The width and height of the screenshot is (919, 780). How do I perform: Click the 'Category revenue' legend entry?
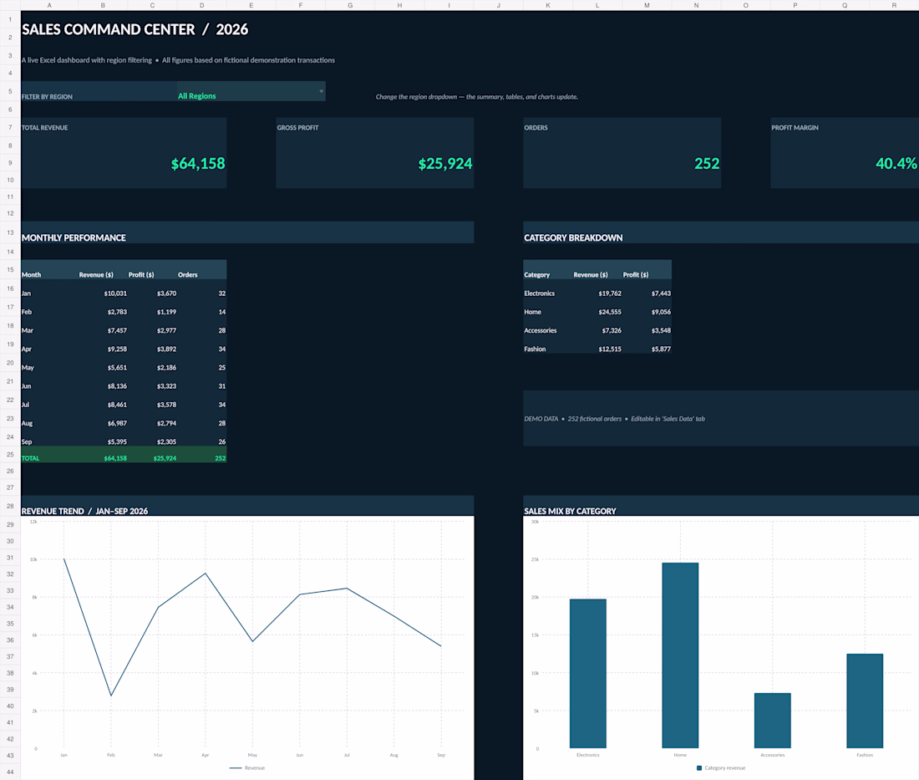(721, 767)
